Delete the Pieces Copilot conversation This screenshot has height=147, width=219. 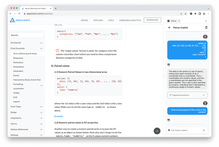coord(206,28)
